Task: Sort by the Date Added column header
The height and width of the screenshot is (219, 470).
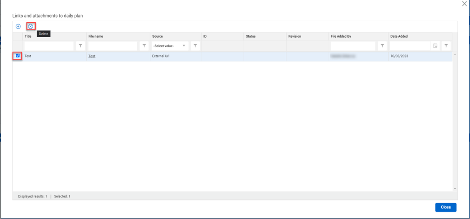Action: click(x=399, y=36)
